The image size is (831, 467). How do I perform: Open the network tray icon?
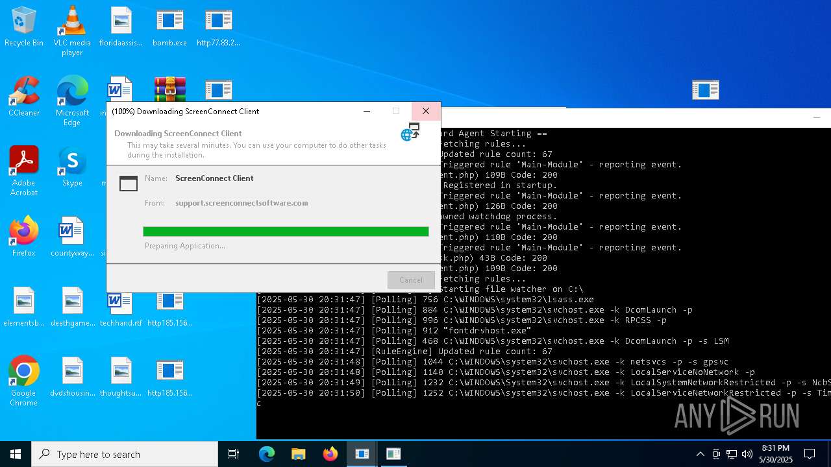point(732,454)
